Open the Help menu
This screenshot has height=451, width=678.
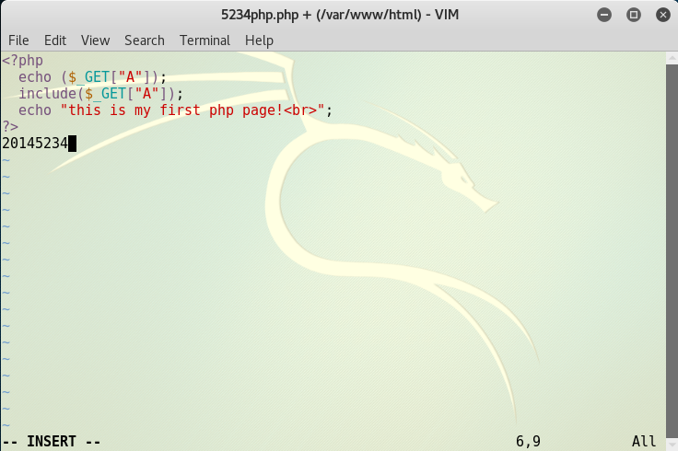click(259, 40)
